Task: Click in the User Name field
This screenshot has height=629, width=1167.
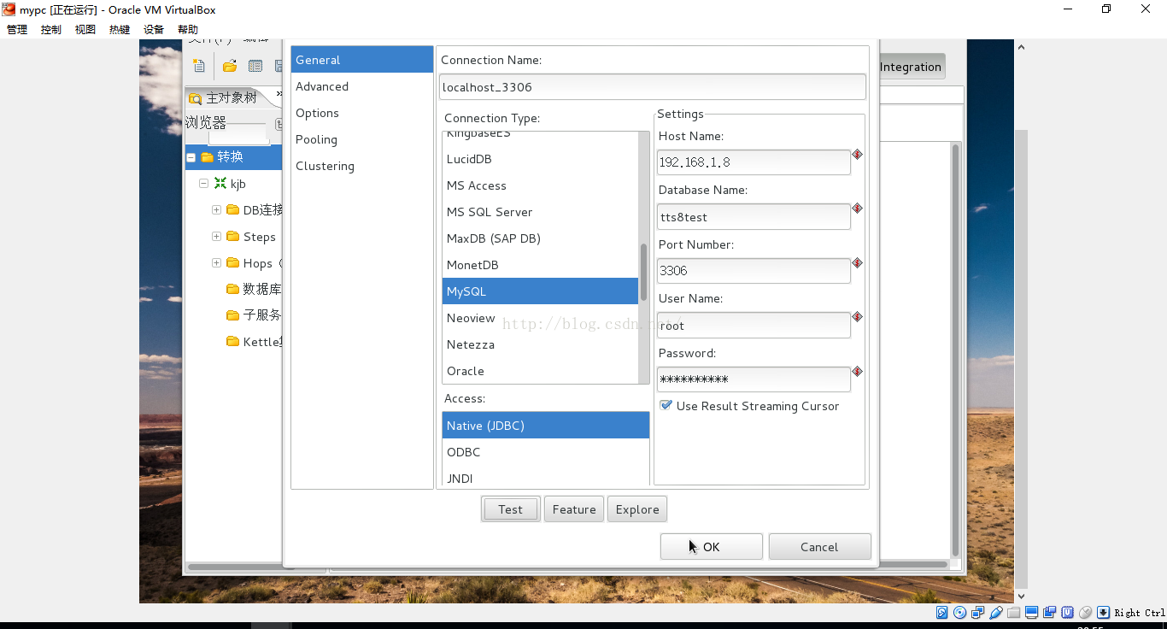Action: pyautogui.click(x=754, y=326)
